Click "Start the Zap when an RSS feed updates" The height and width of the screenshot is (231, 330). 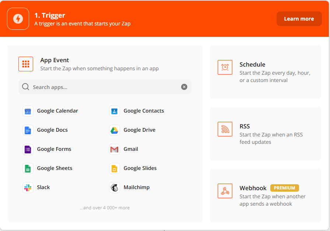tap(271, 138)
